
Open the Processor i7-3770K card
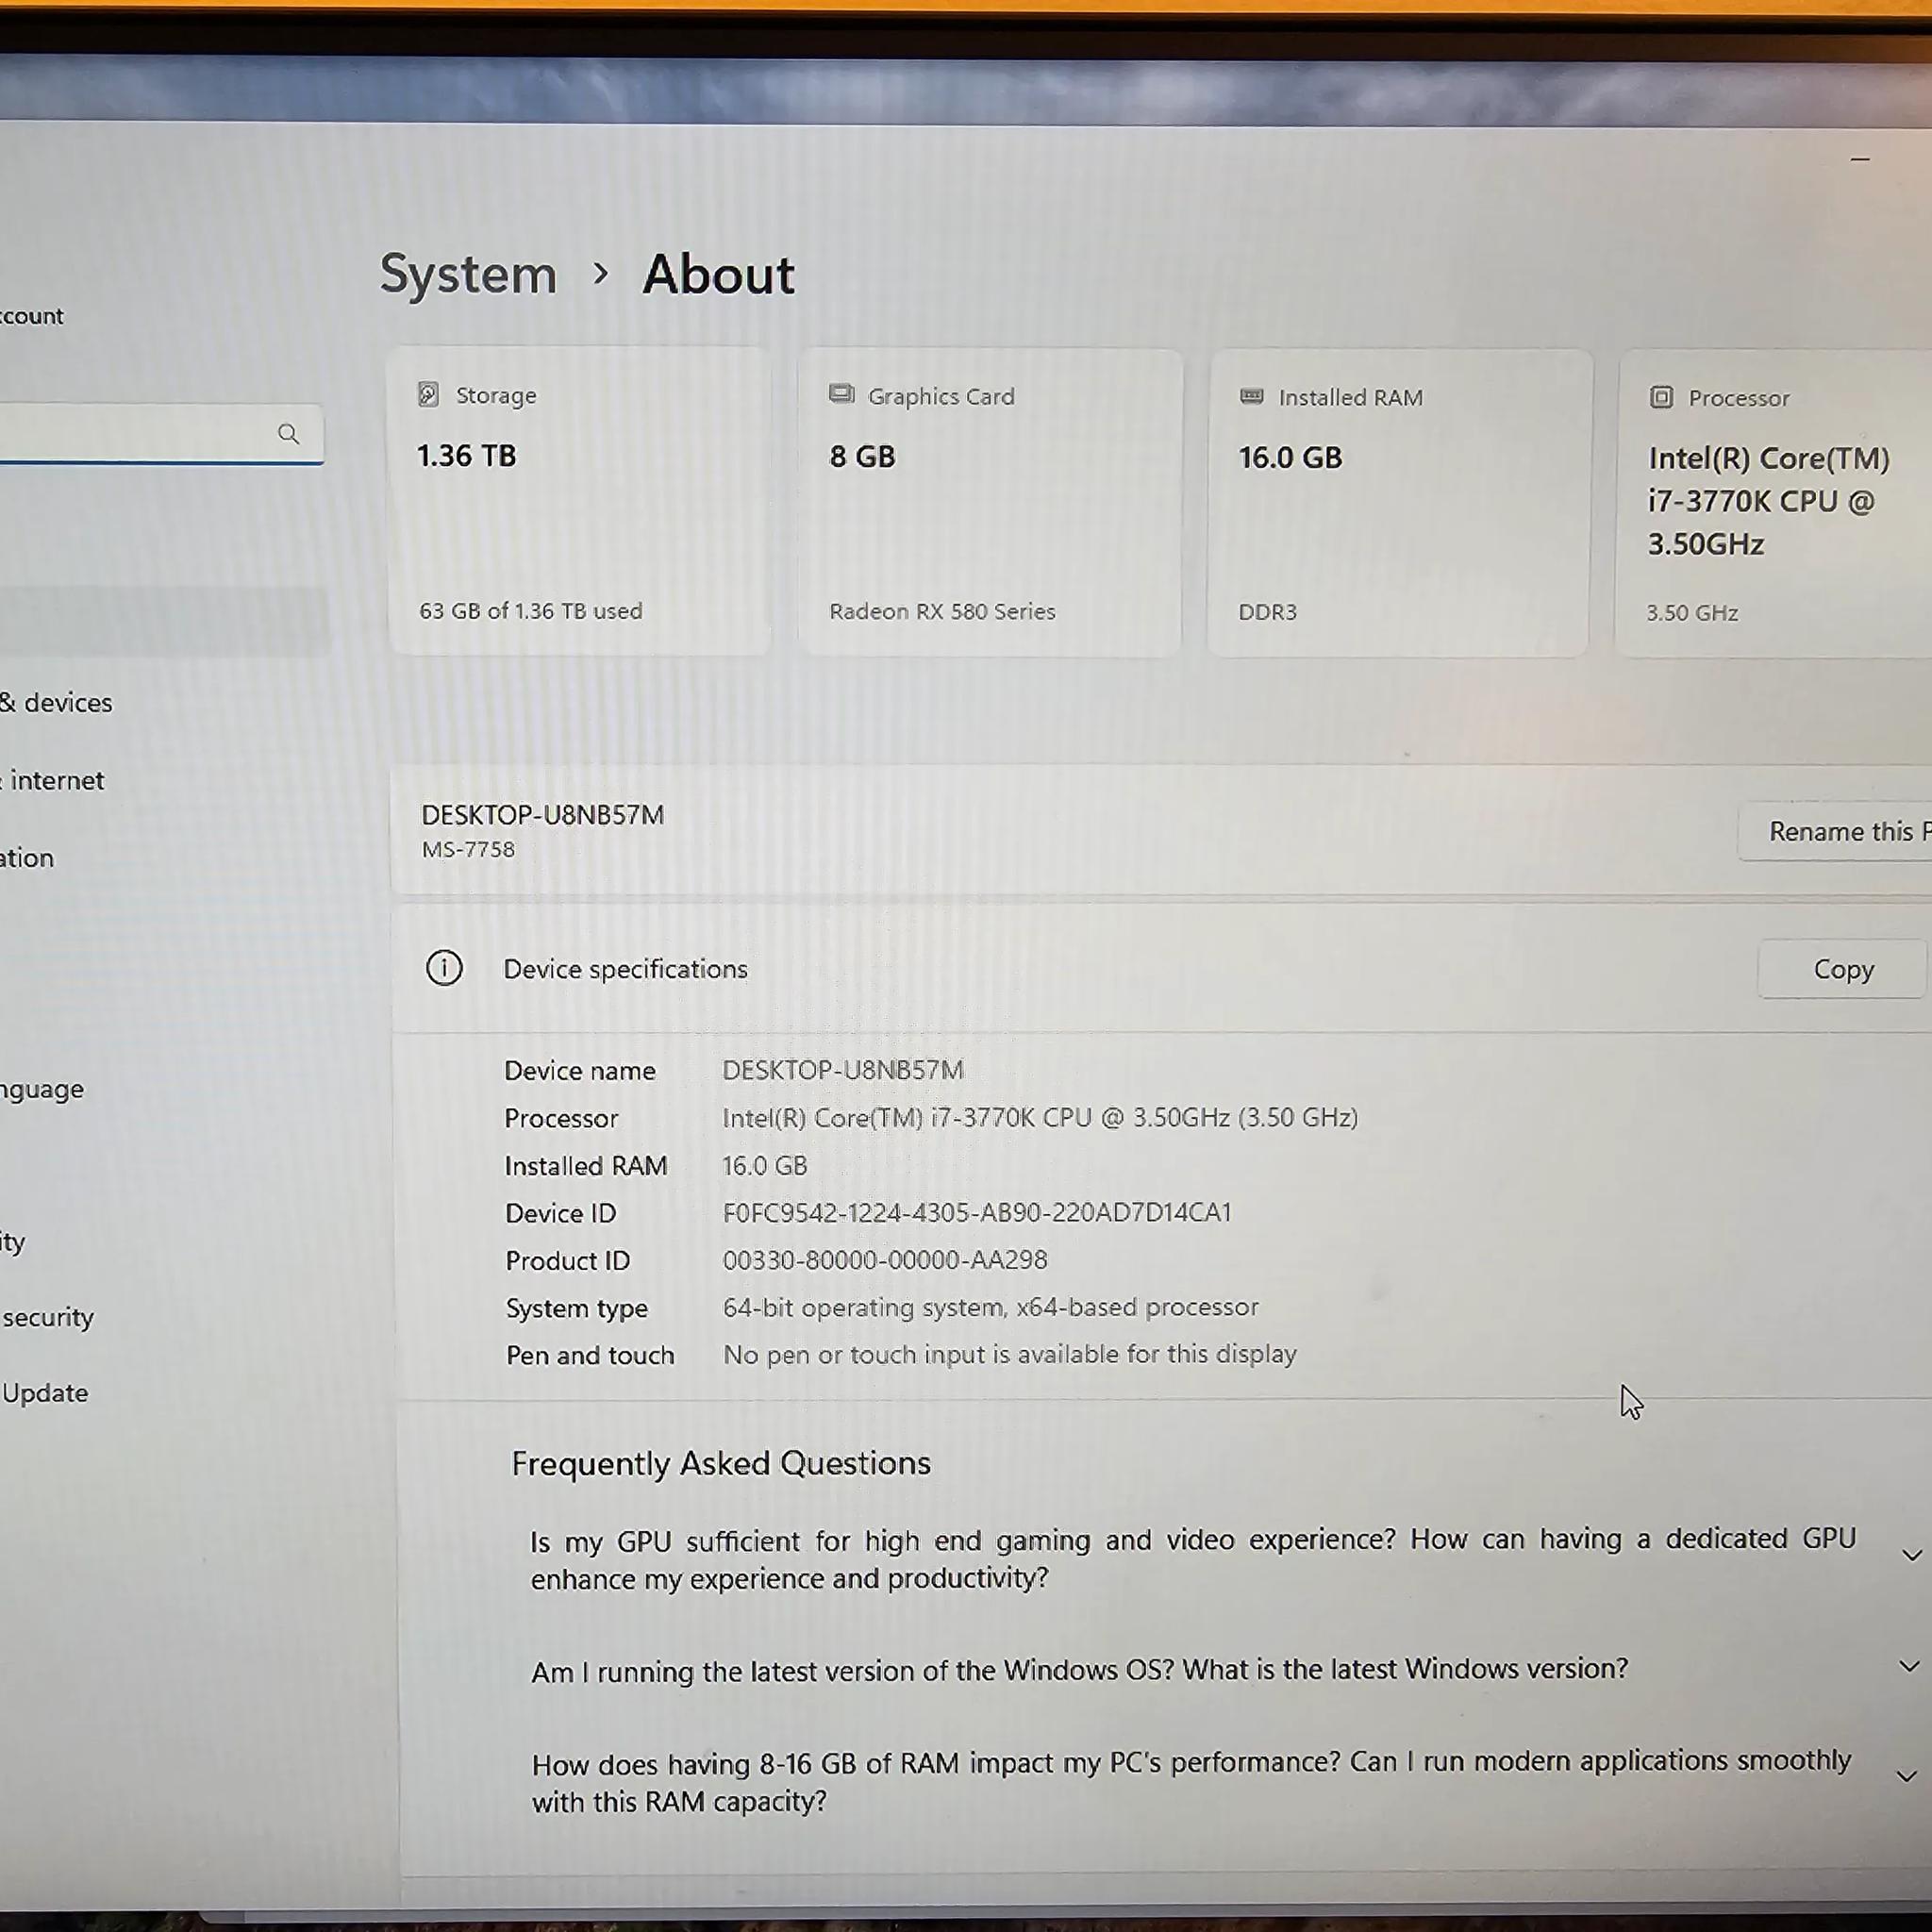pyautogui.click(x=1775, y=504)
